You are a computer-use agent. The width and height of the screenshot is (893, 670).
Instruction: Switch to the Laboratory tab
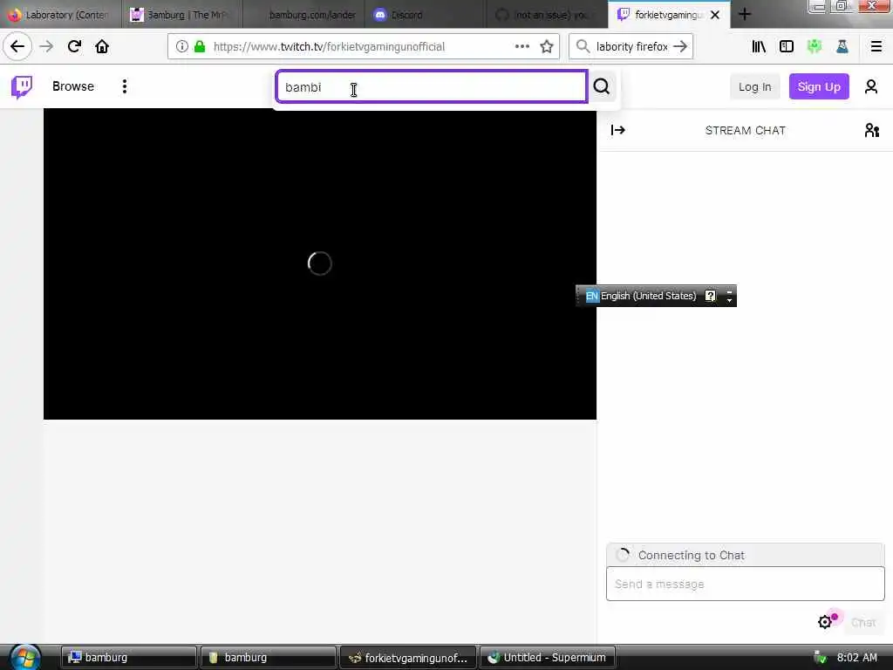pyautogui.click(x=60, y=15)
